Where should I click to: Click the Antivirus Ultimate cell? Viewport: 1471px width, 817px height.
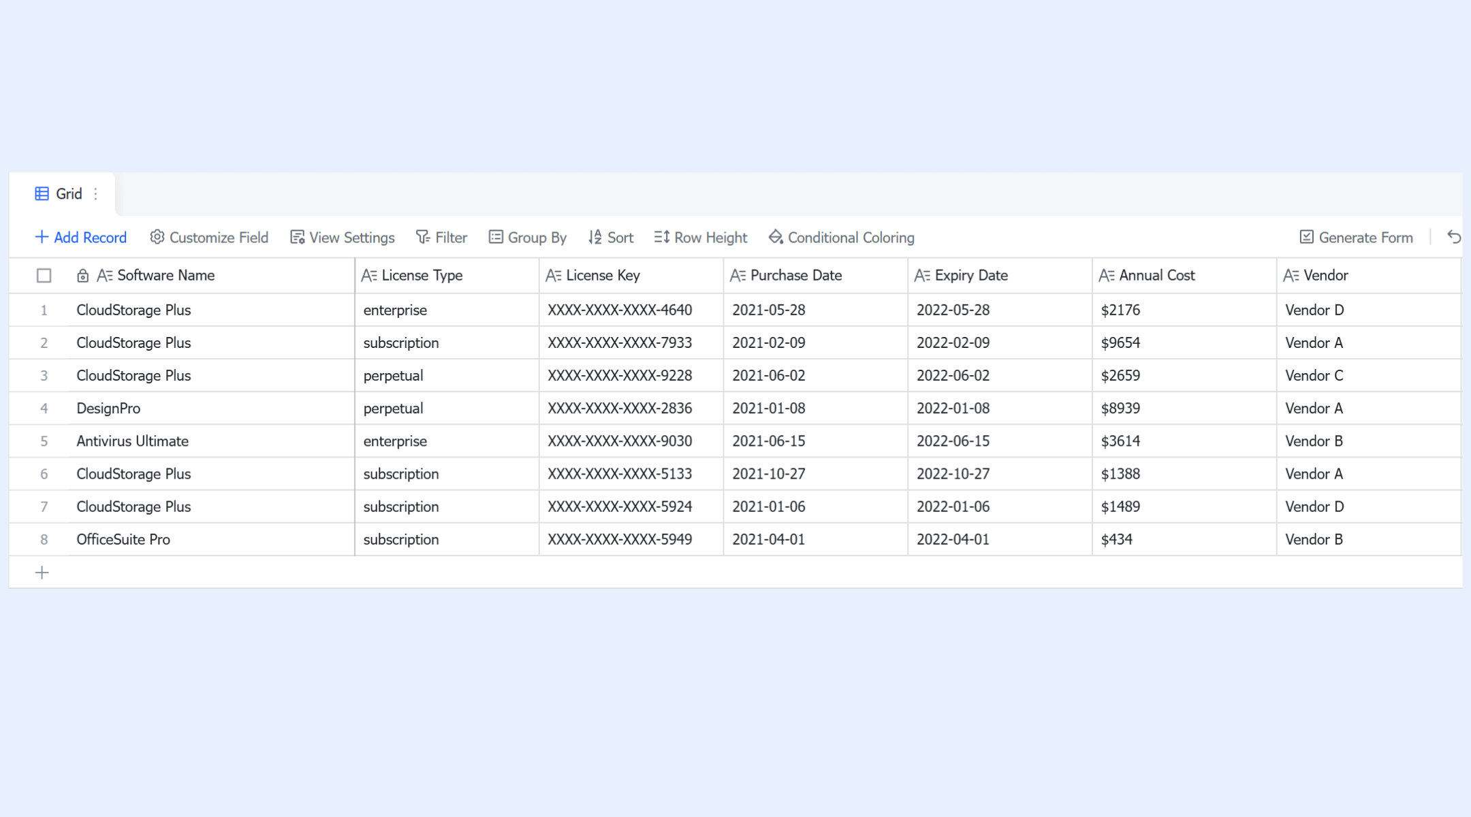(x=211, y=441)
